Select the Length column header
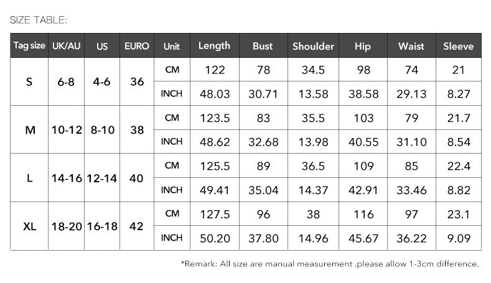This screenshot has width=491, height=283. click(x=214, y=46)
